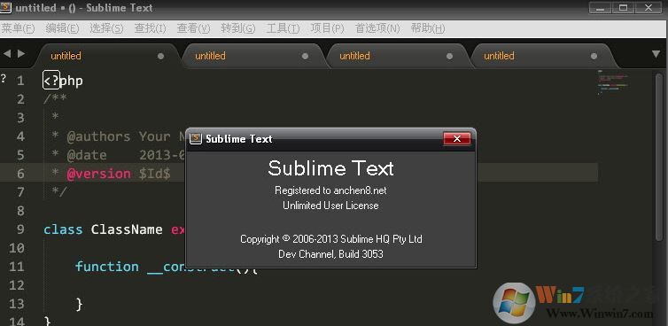Click the previous tab left arrow
The height and width of the screenshot is (326, 668).
7,54
